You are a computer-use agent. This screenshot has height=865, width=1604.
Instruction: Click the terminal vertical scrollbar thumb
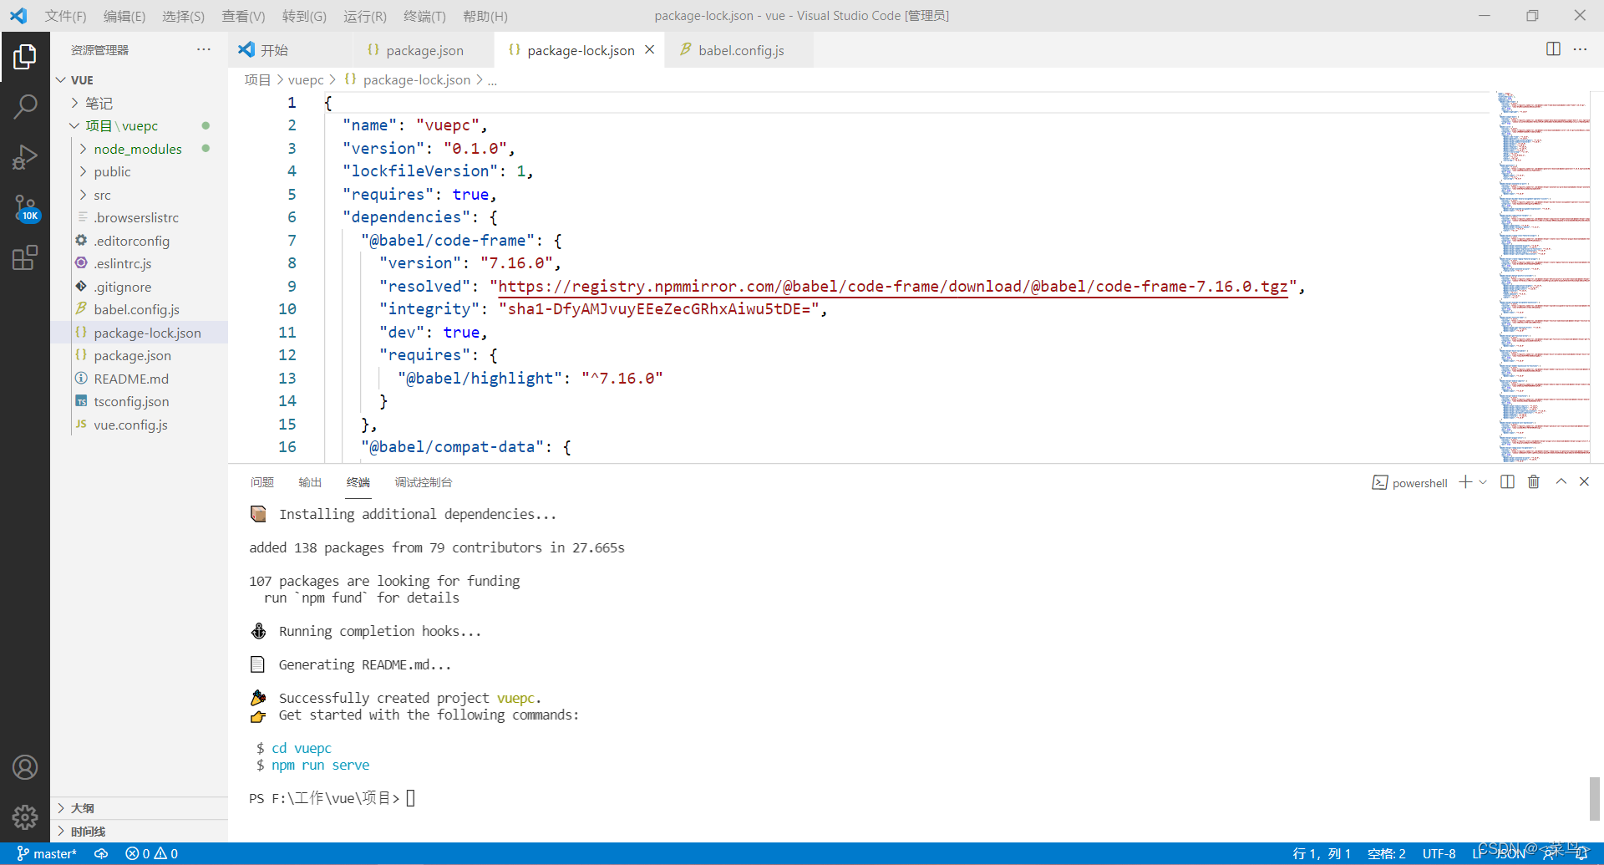coord(1595,799)
